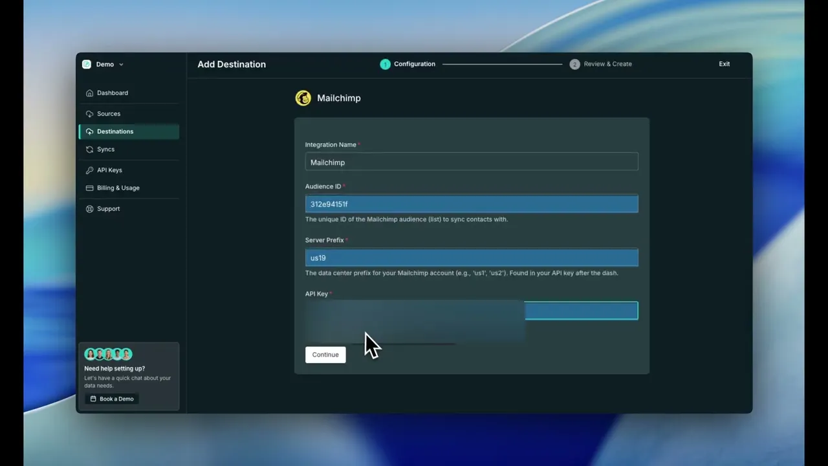Click the 'Need help setting up?' heading
This screenshot has width=828, height=466.
[x=114, y=368]
